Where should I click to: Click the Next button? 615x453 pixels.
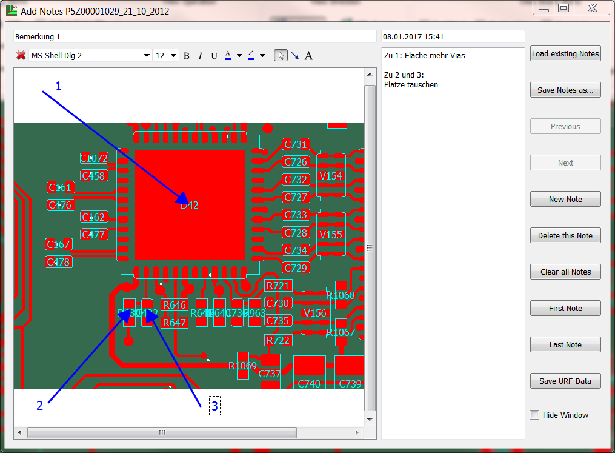pyautogui.click(x=565, y=163)
